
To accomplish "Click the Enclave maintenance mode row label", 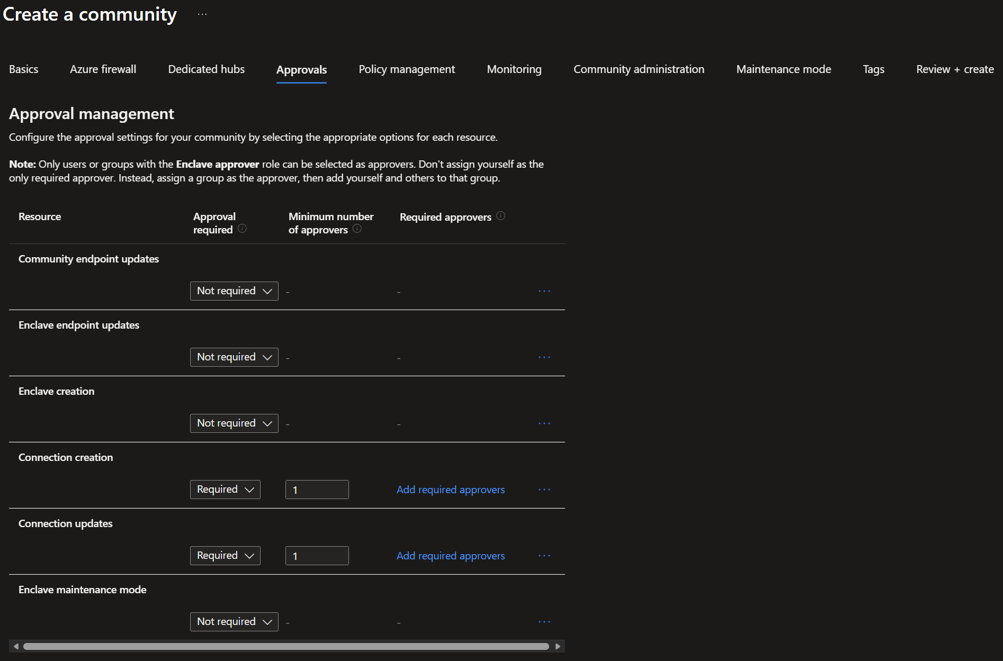I will (83, 590).
